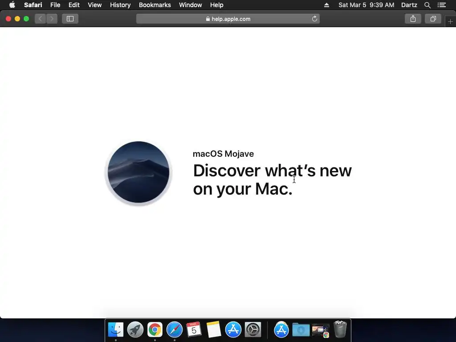Screen dimensions: 456x342
Task: Maximize the Safari window with the green button
Action: coord(26,19)
